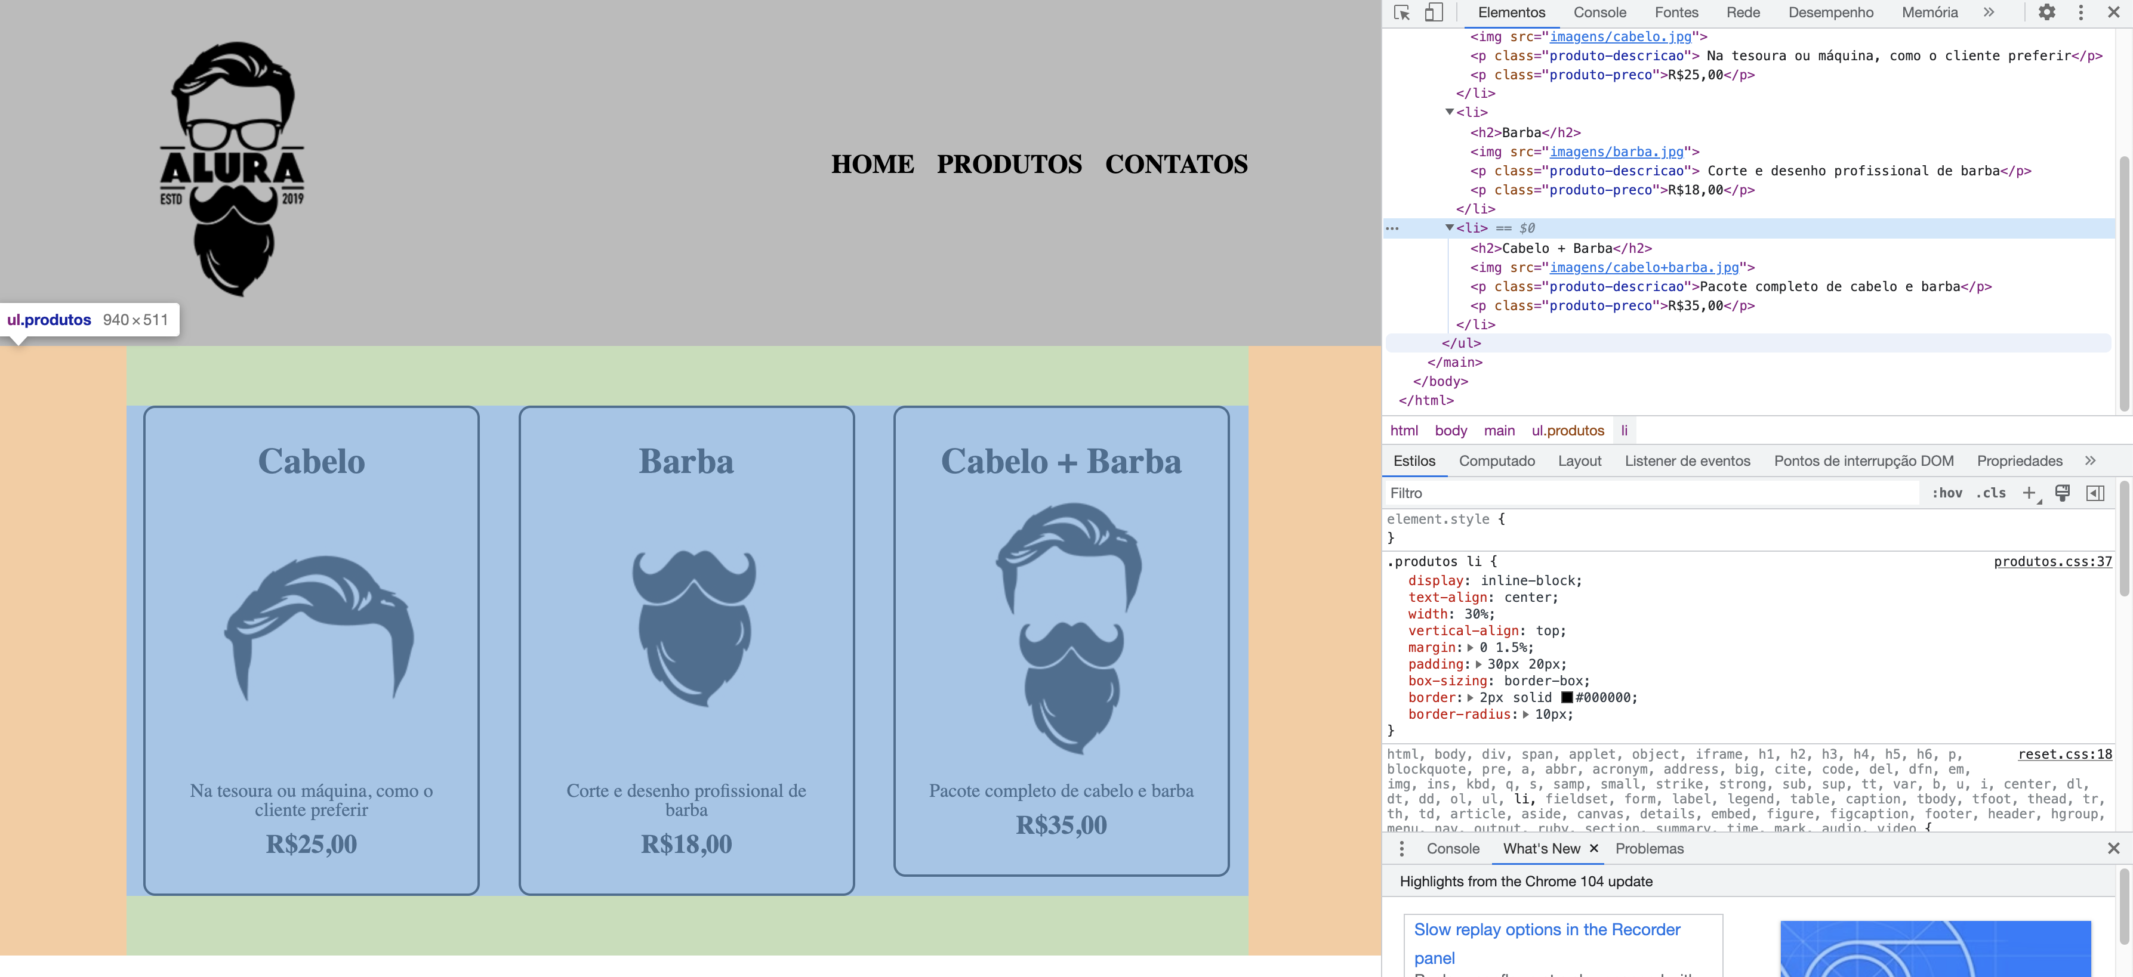Image resolution: width=2133 pixels, height=977 pixels.
Task: Click the display: inline-block declaration
Action: [1494, 581]
